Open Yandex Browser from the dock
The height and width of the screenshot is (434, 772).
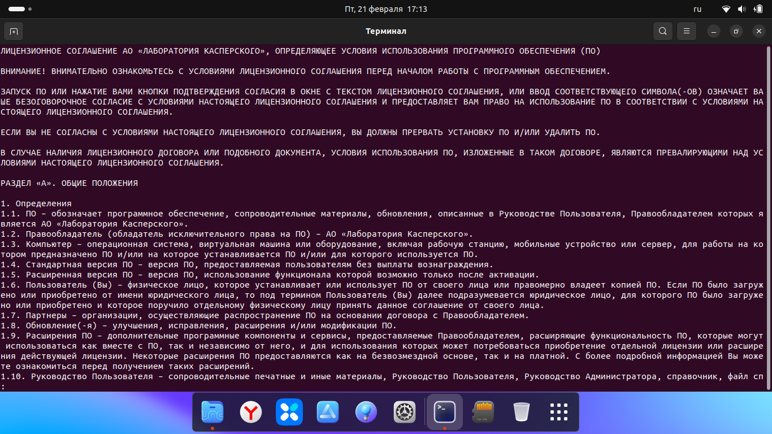251,412
